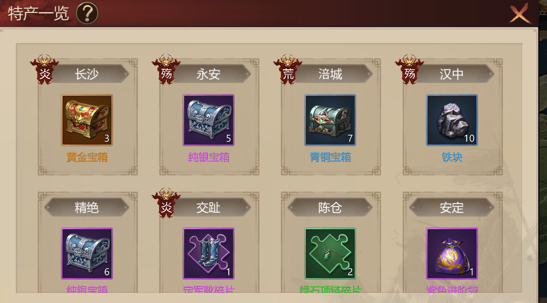Select the 永安 silver chest icon
The width and height of the screenshot is (547, 303).
209,120
